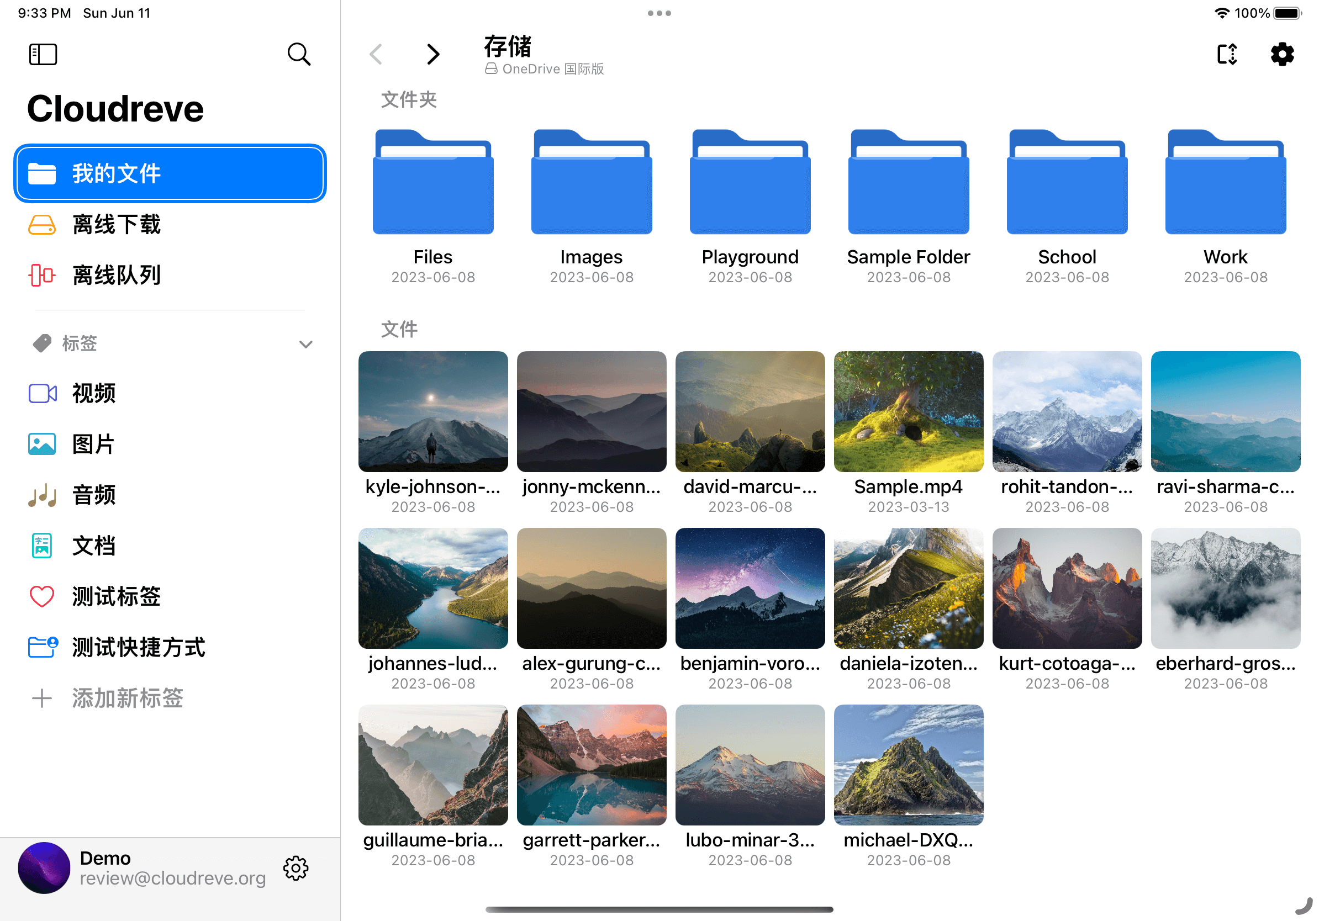The width and height of the screenshot is (1319, 921).
Task: Open eberhard-gros image thumbnail
Action: pyautogui.click(x=1226, y=588)
